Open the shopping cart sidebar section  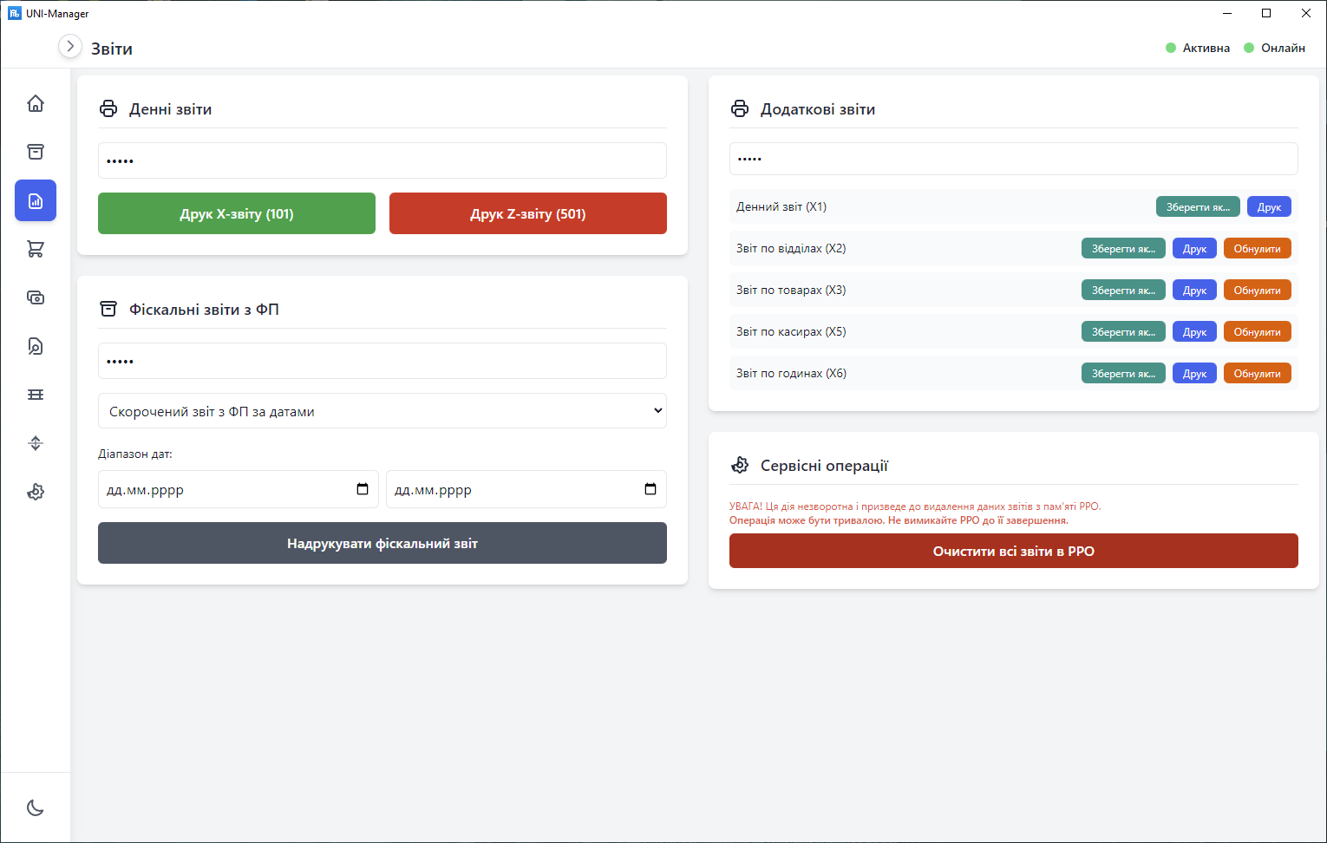(36, 249)
